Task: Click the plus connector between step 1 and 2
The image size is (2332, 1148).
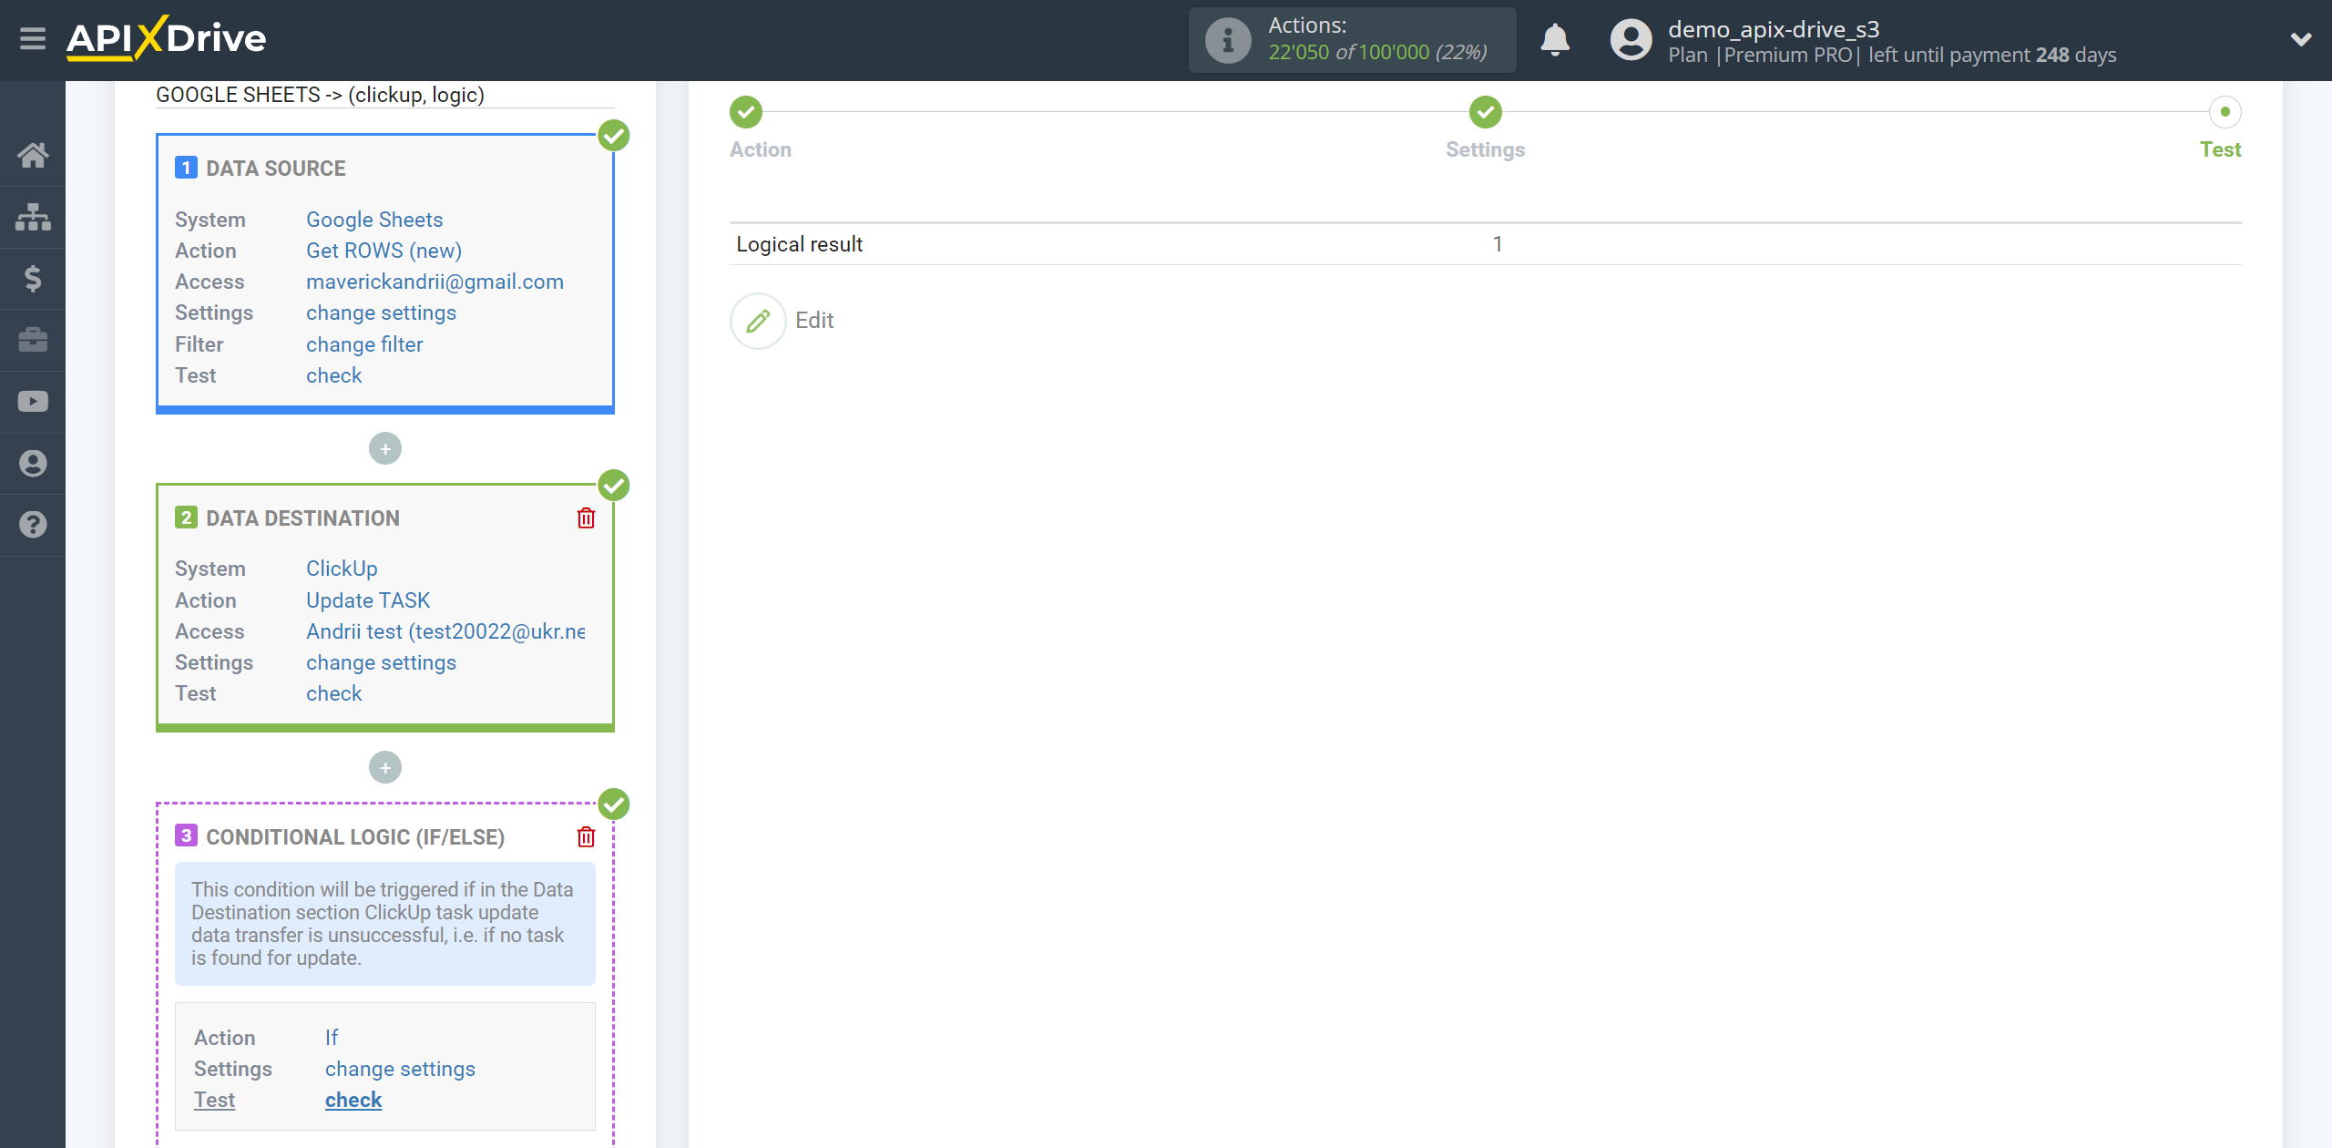Action: coord(388,449)
